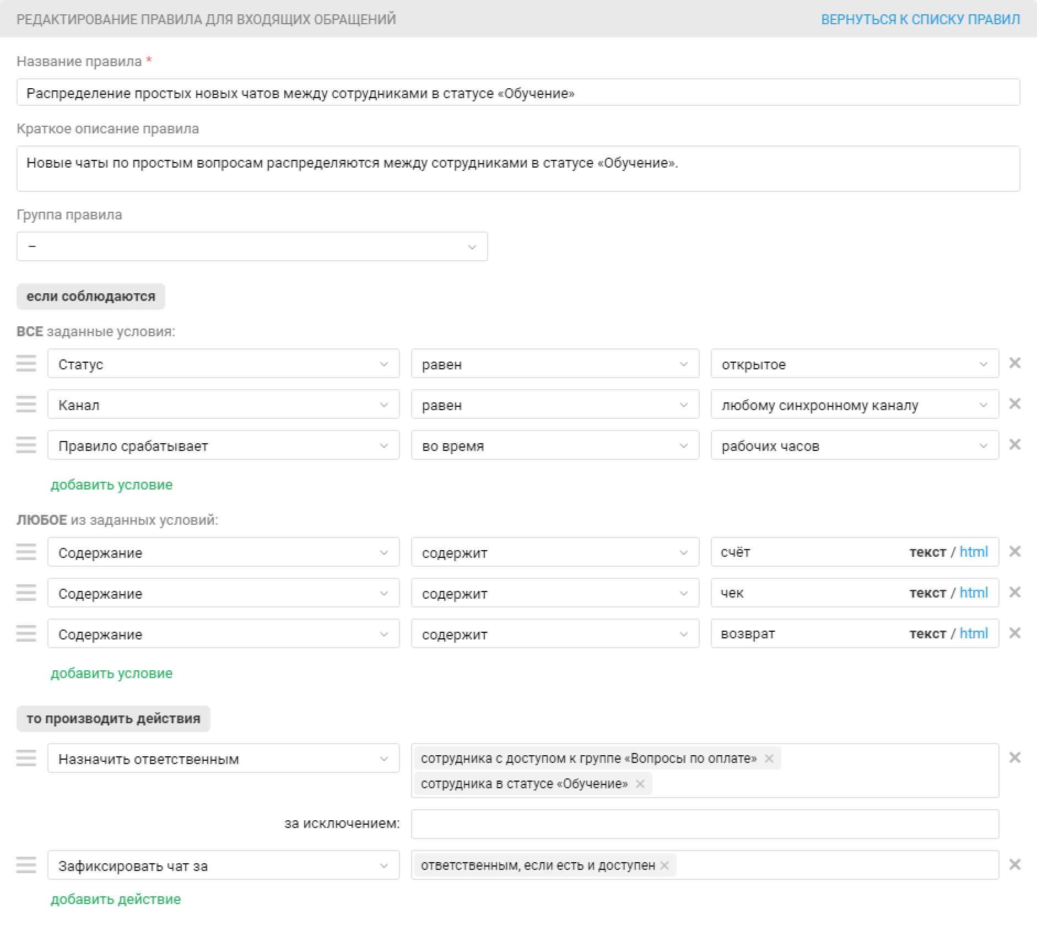Click drag handle of «счёт» condition row

[26, 552]
